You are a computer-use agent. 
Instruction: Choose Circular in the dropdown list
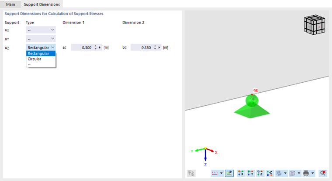[x=41, y=59]
